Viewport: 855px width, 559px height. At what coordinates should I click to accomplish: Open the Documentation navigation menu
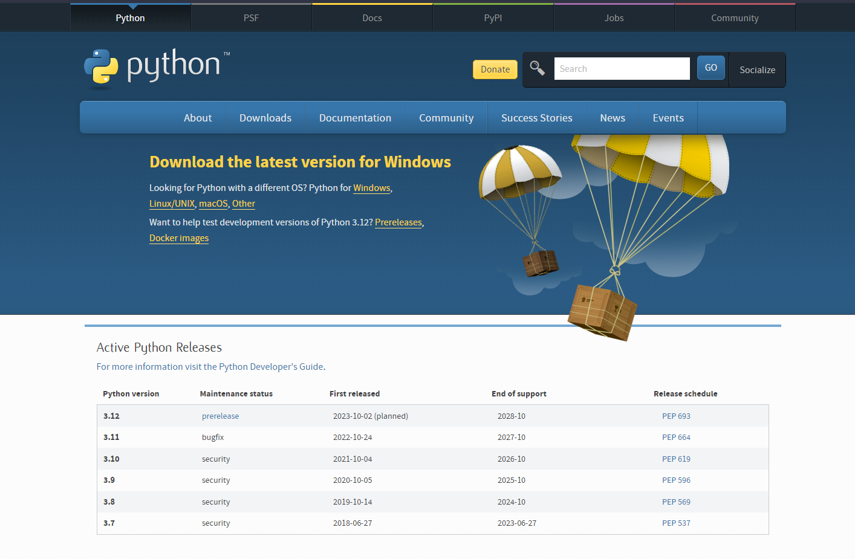coord(356,118)
